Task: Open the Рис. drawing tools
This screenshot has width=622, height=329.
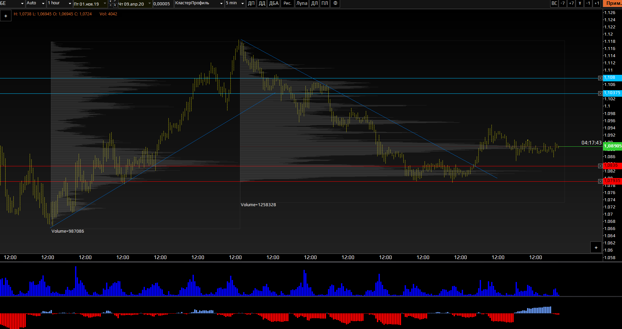Action: coord(287,4)
